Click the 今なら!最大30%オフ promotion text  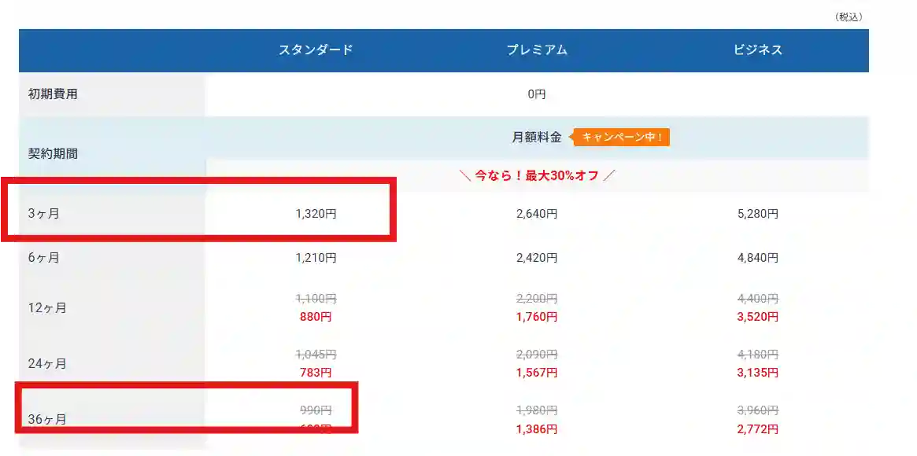pyautogui.click(x=537, y=176)
